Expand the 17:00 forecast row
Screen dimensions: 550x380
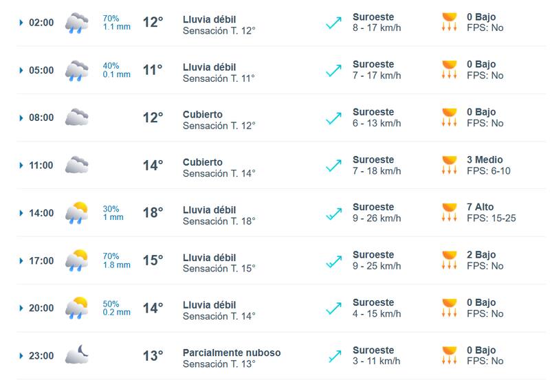[x=21, y=260]
